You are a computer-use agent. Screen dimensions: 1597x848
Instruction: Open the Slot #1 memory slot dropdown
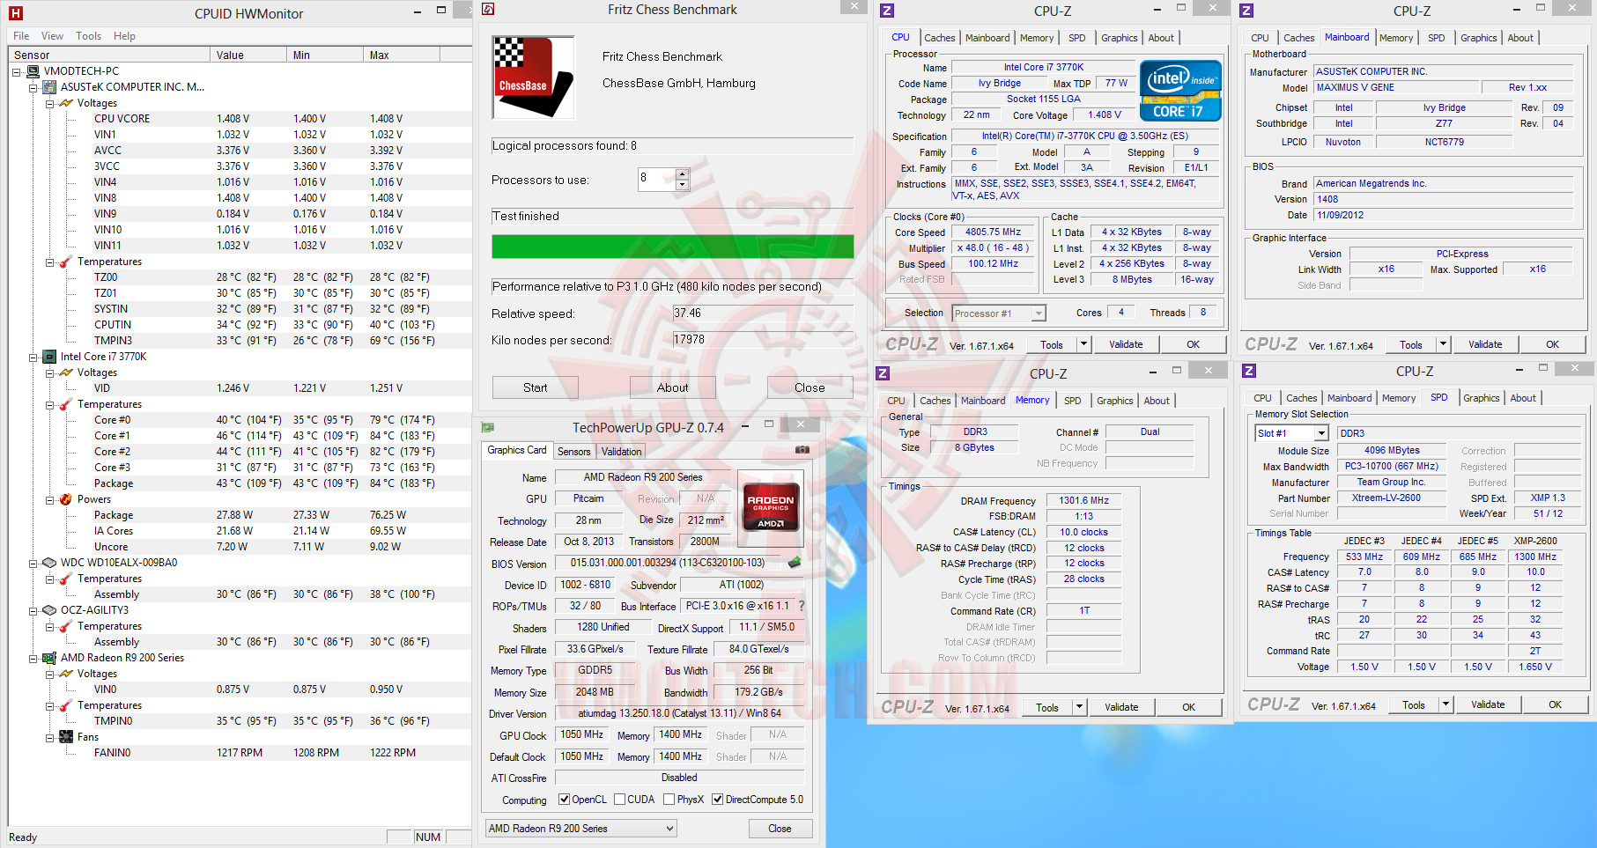click(1321, 433)
